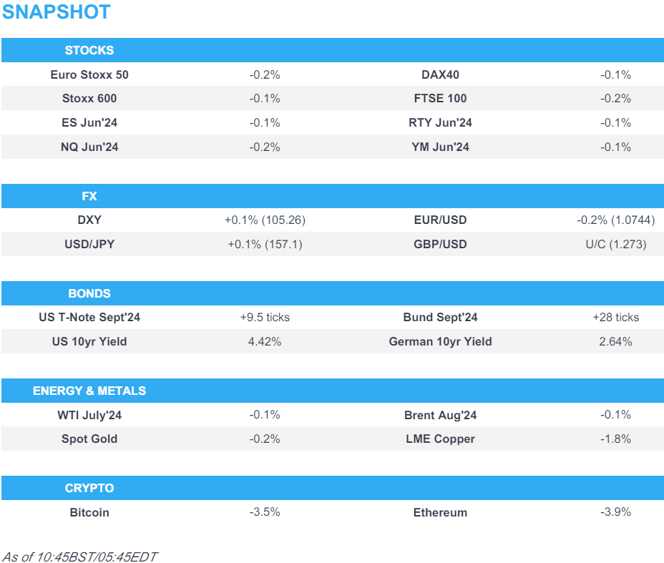Select the Ethereum label
The image size is (664, 563).
coord(440,512)
